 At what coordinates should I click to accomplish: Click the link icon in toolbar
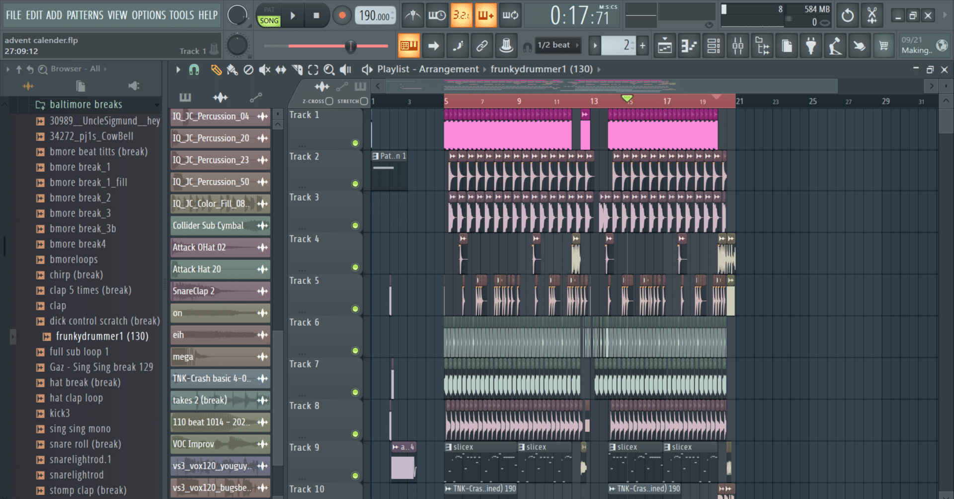(x=481, y=46)
